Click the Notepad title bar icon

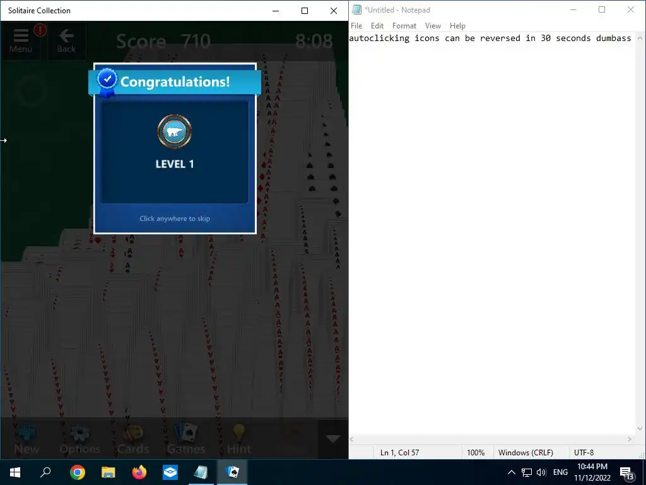pyautogui.click(x=357, y=10)
